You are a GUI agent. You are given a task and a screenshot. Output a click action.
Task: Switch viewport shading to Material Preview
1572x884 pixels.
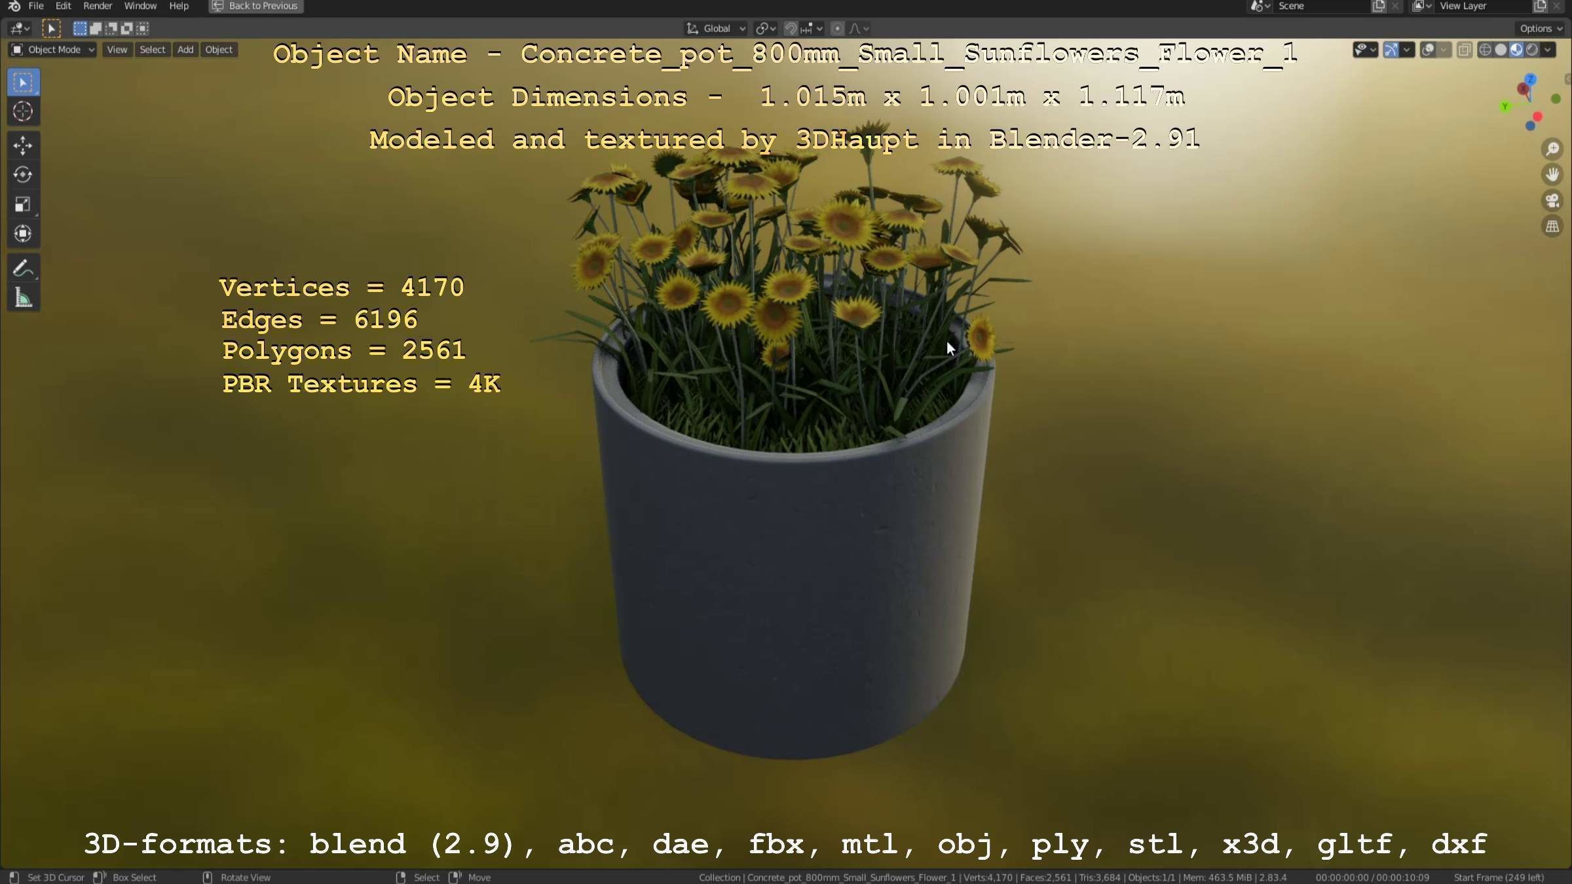pyautogui.click(x=1517, y=50)
